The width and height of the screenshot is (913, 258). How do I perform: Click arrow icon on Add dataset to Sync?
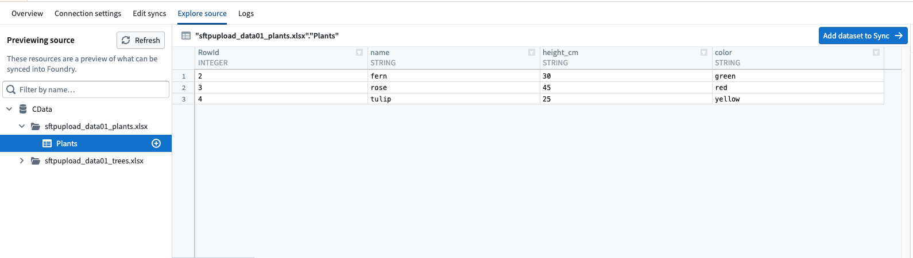(899, 36)
